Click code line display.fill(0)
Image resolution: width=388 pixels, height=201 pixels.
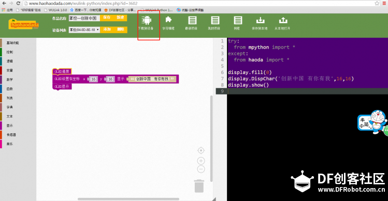click(x=250, y=72)
